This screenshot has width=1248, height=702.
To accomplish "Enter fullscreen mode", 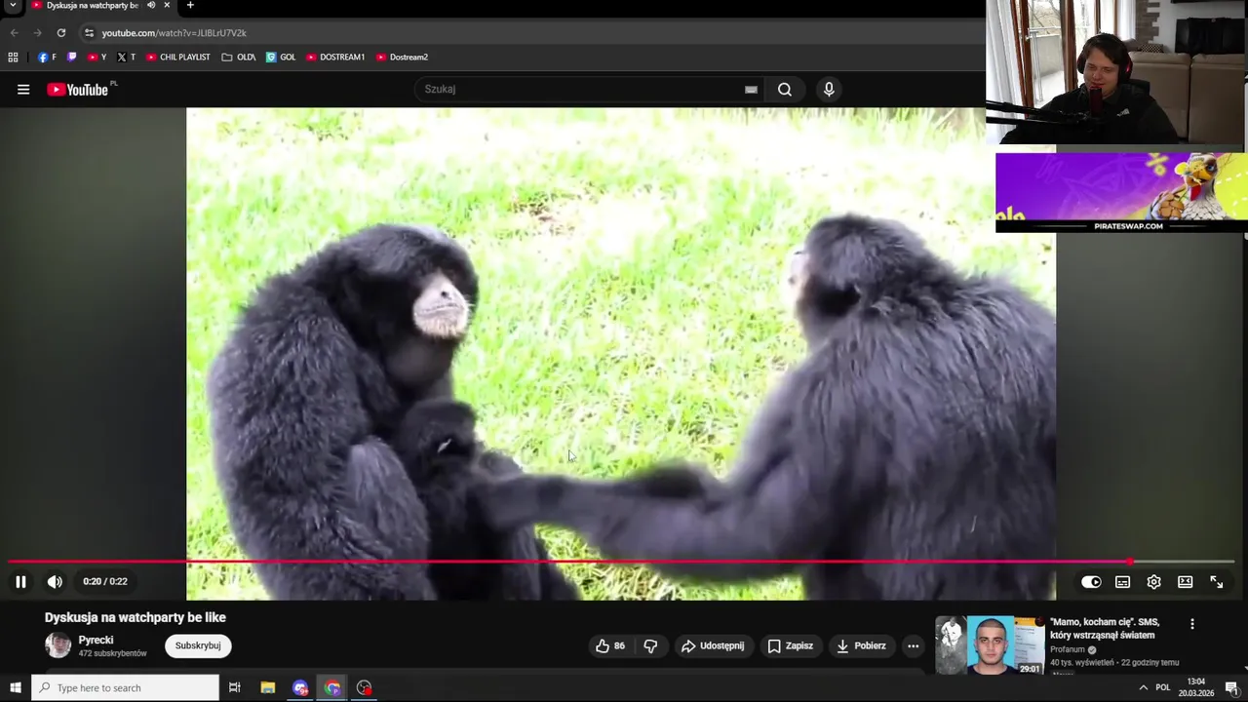I will (1217, 582).
